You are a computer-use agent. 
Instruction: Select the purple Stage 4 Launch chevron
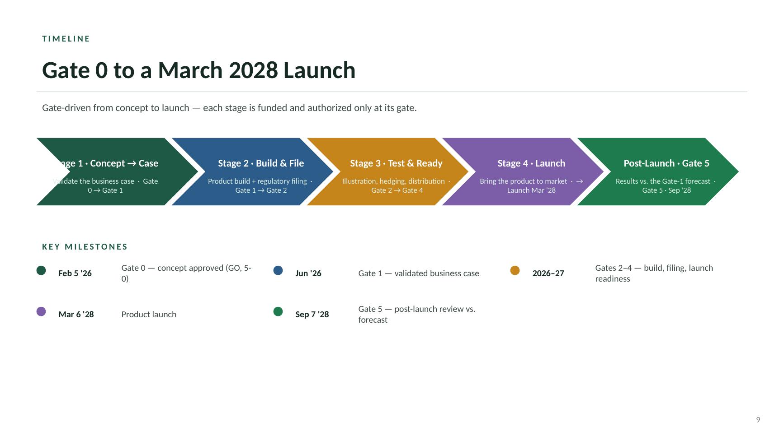pyautogui.click(x=523, y=171)
